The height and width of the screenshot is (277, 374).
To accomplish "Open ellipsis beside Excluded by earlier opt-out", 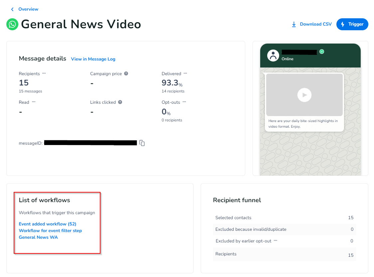I will pyautogui.click(x=275, y=241).
